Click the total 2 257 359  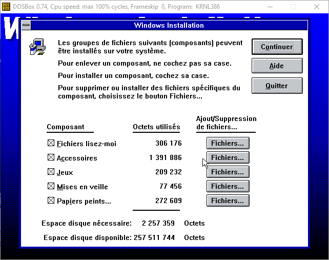pos(158,223)
